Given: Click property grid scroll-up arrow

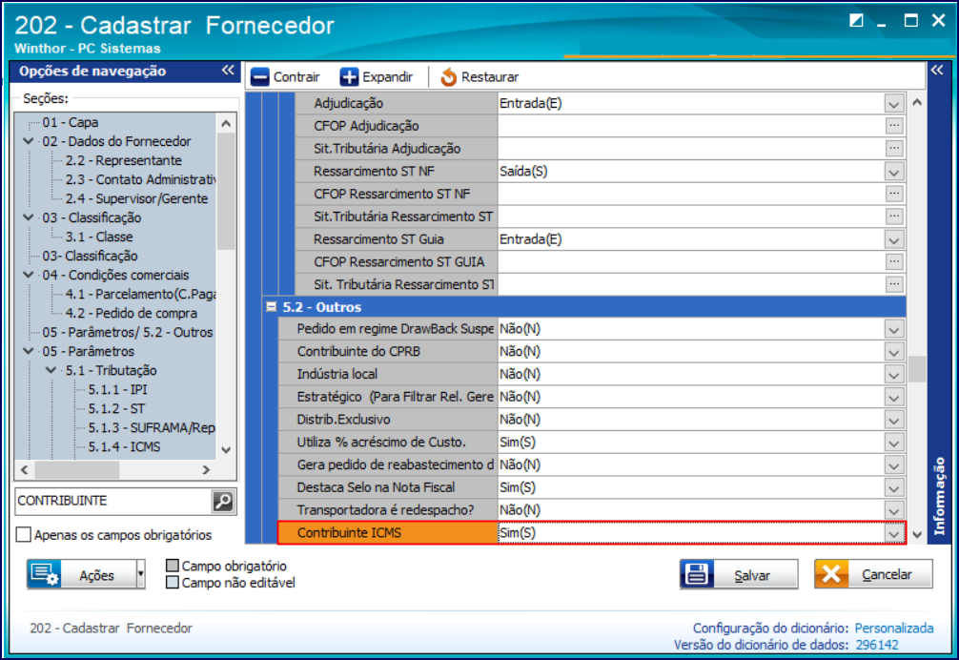Looking at the screenshot, I should click(x=917, y=102).
